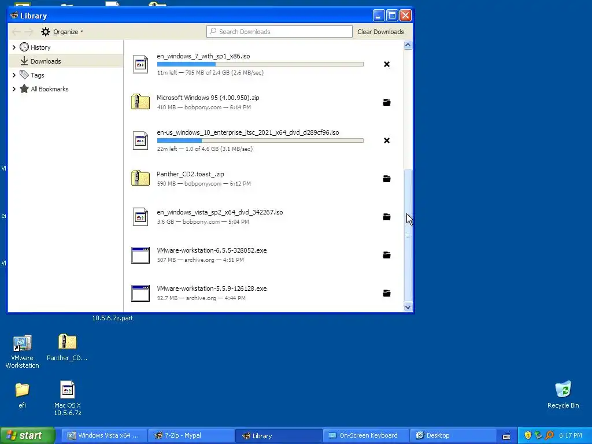Select the efi folder on desktop
The image size is (592, 444).
[23, 395]
